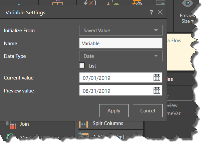Click the Current value date field 07/01/2019
This screenshot has height=148, width=206.
tap(121, 77)
